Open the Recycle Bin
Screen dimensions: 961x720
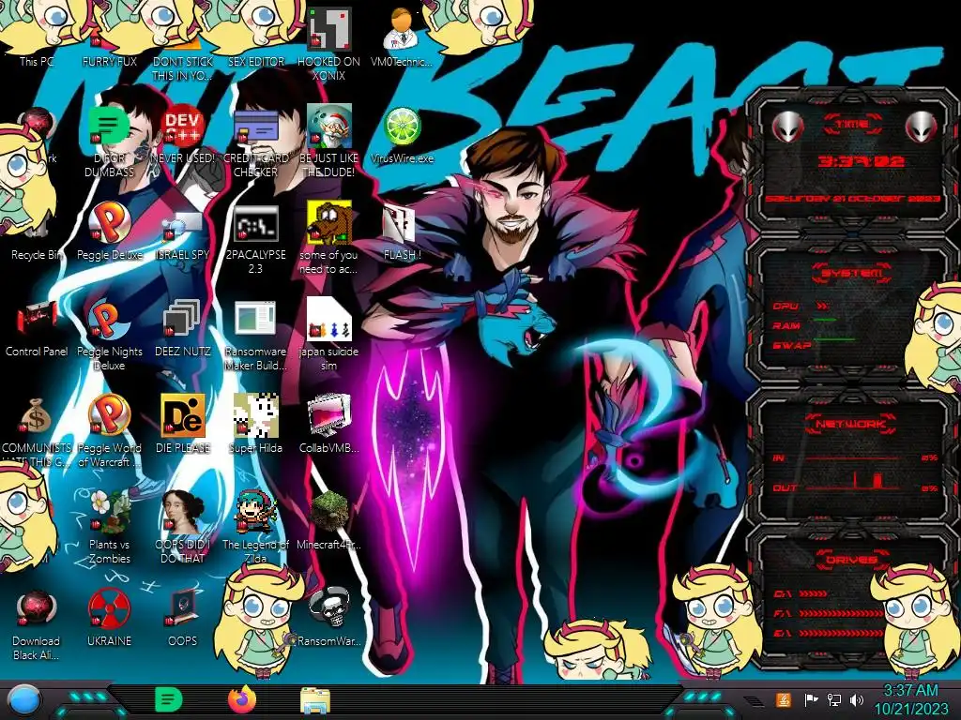coord(37,235)
